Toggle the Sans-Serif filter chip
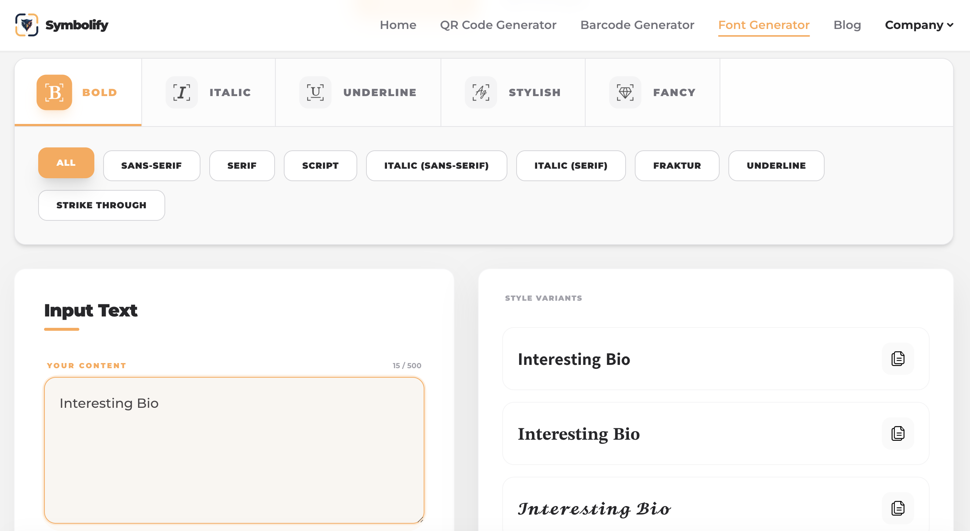The width and height of the screenshot is (970, 531). click(x=151, y=166)
